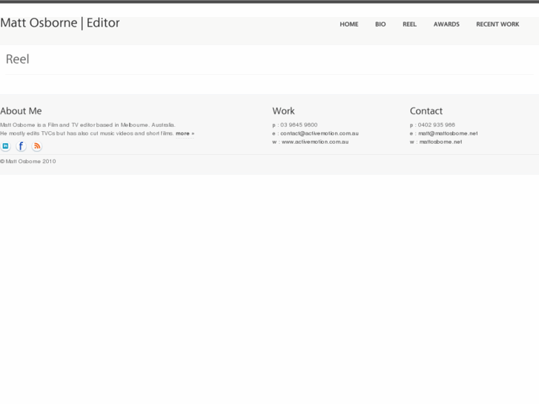539x404 pixels.
Task: Subscribe via the RSS feed icon
Action: pyautogui.click(x=37, y=146)
